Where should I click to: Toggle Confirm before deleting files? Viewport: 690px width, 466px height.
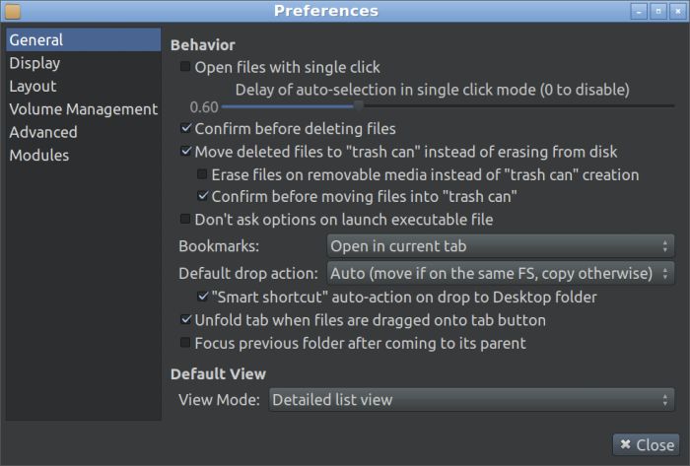[x=185, y=129]
